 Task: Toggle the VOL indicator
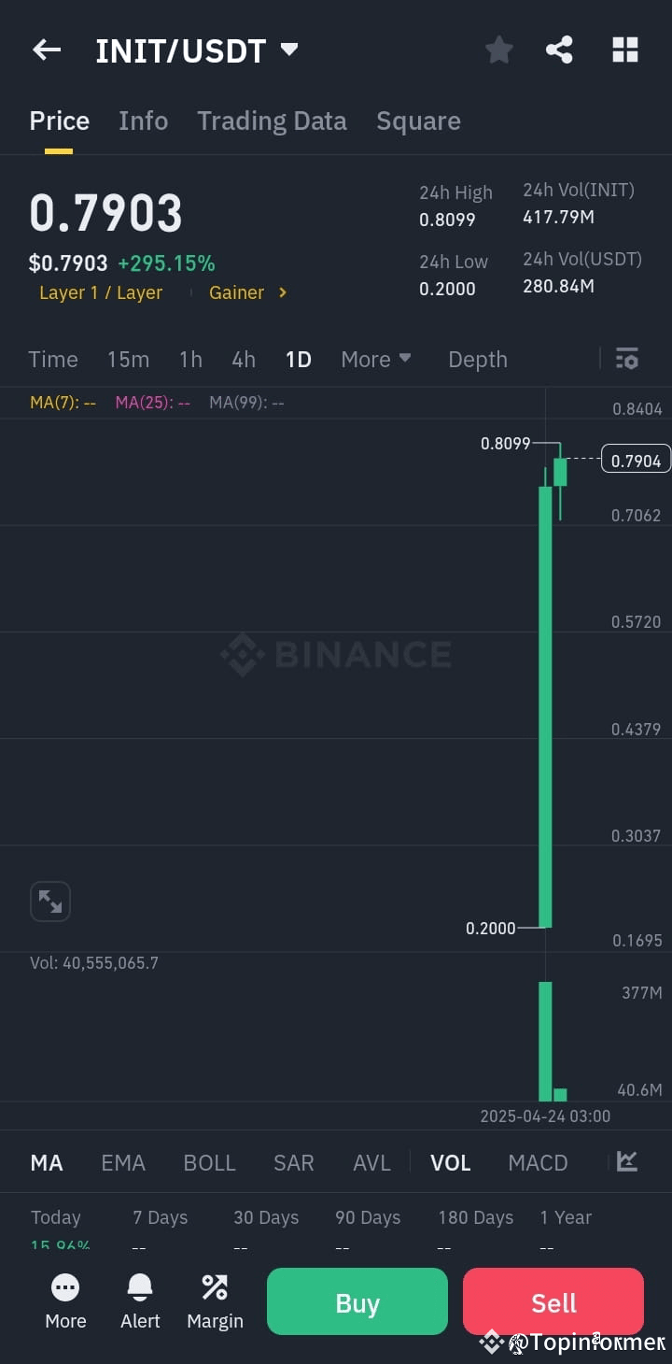coord(450,1163)
